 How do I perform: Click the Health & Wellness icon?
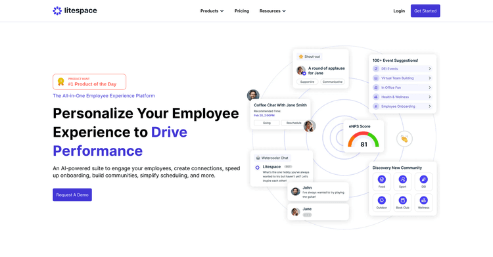point(376,97)
